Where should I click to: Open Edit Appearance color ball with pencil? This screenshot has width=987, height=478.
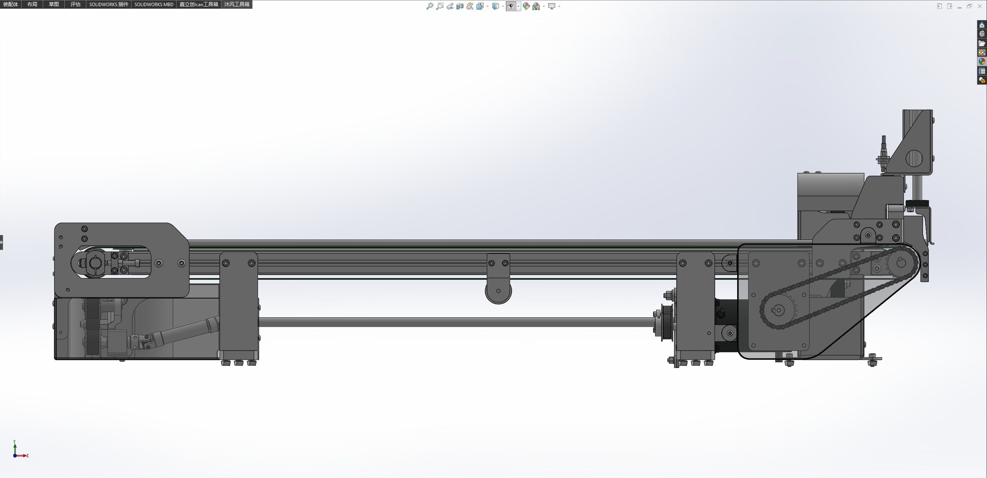(x=526, y=6)
